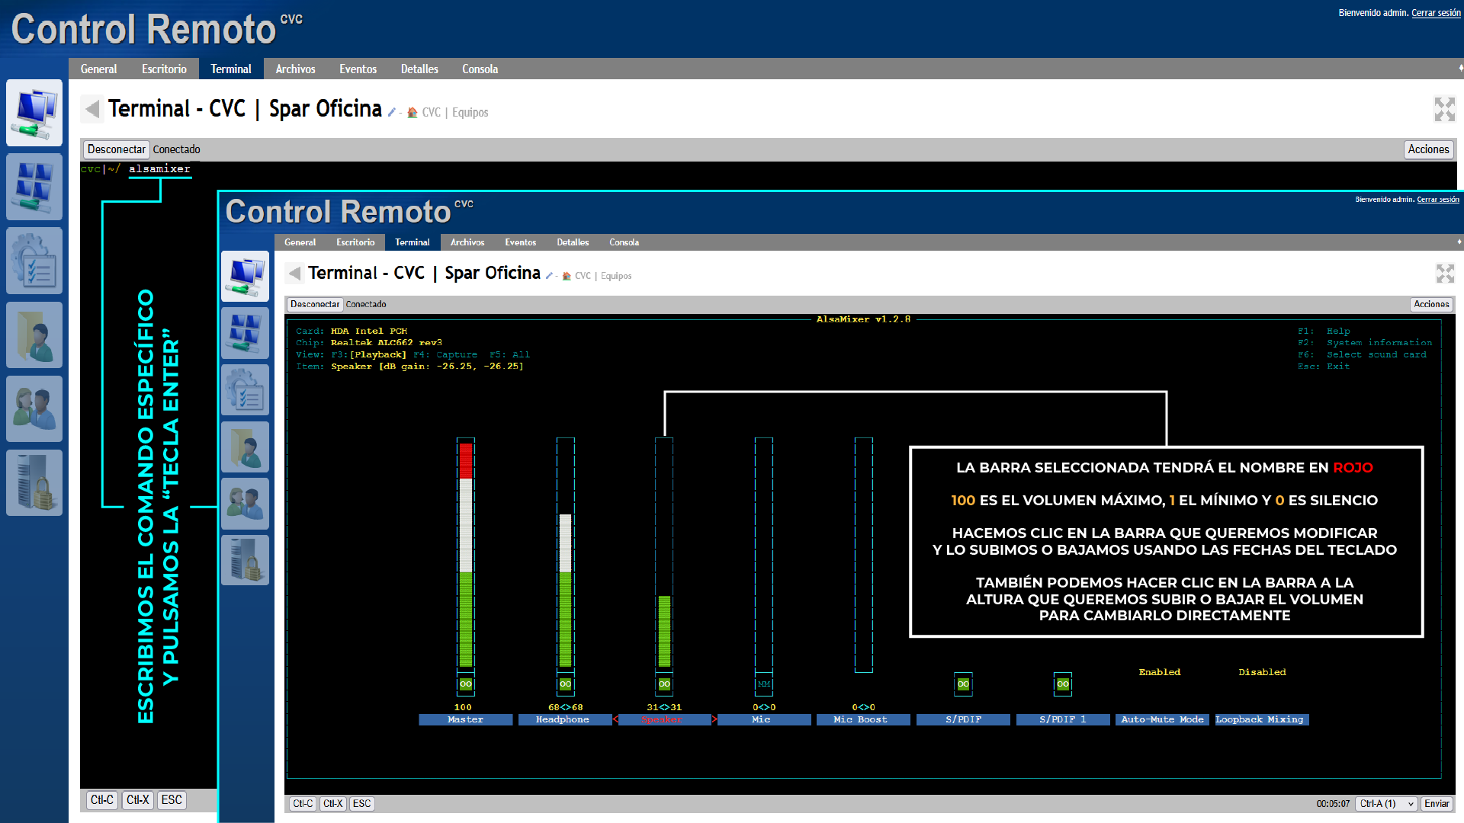Click the outer Desconectar button
The height and width of the screenshot is (823, 1464).
click(116, 149)
